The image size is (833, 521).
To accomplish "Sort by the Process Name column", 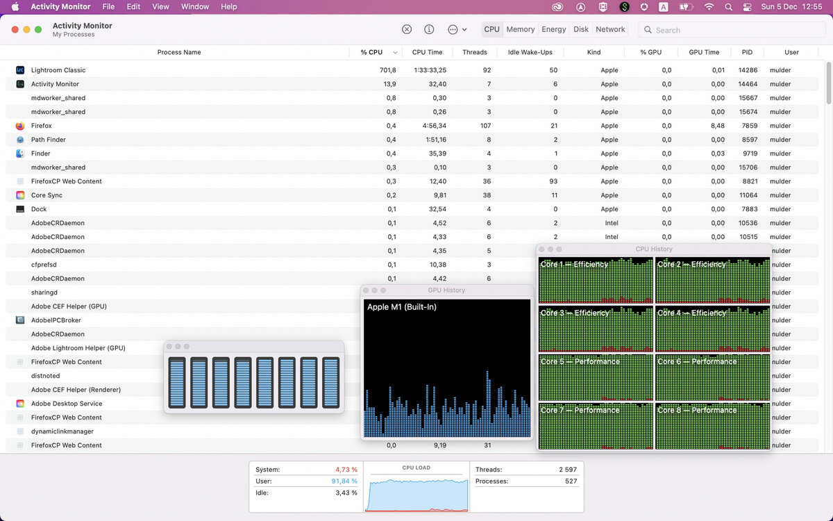I will [x=179, y=52].
